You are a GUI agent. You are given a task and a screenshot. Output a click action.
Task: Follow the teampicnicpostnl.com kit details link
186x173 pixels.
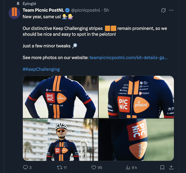(x=128, y=57)
